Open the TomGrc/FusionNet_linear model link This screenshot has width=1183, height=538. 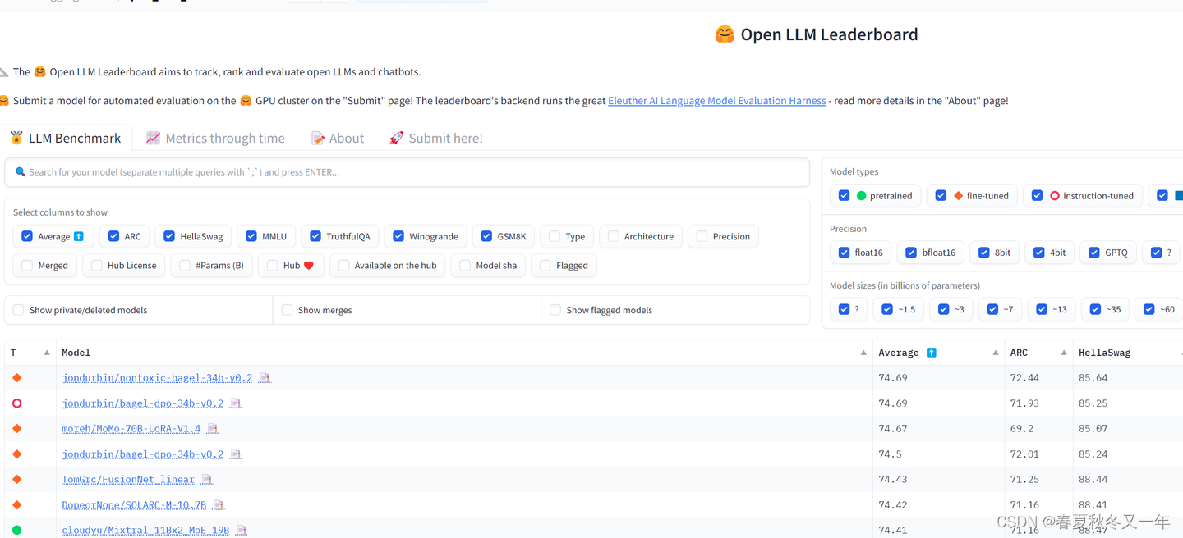128,480
